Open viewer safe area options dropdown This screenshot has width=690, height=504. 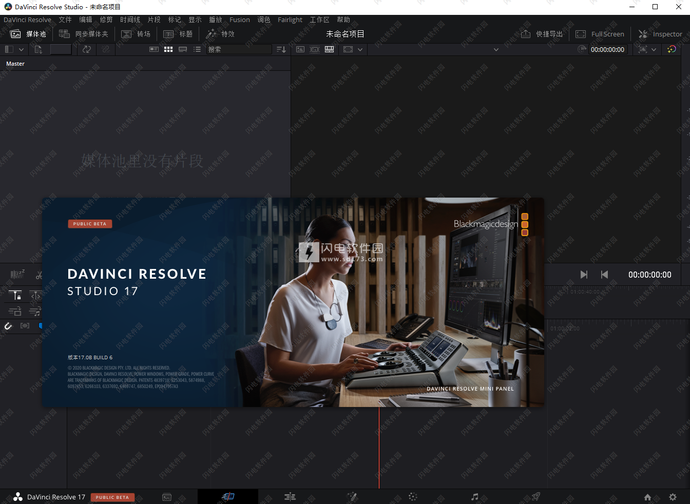(360, 50)
